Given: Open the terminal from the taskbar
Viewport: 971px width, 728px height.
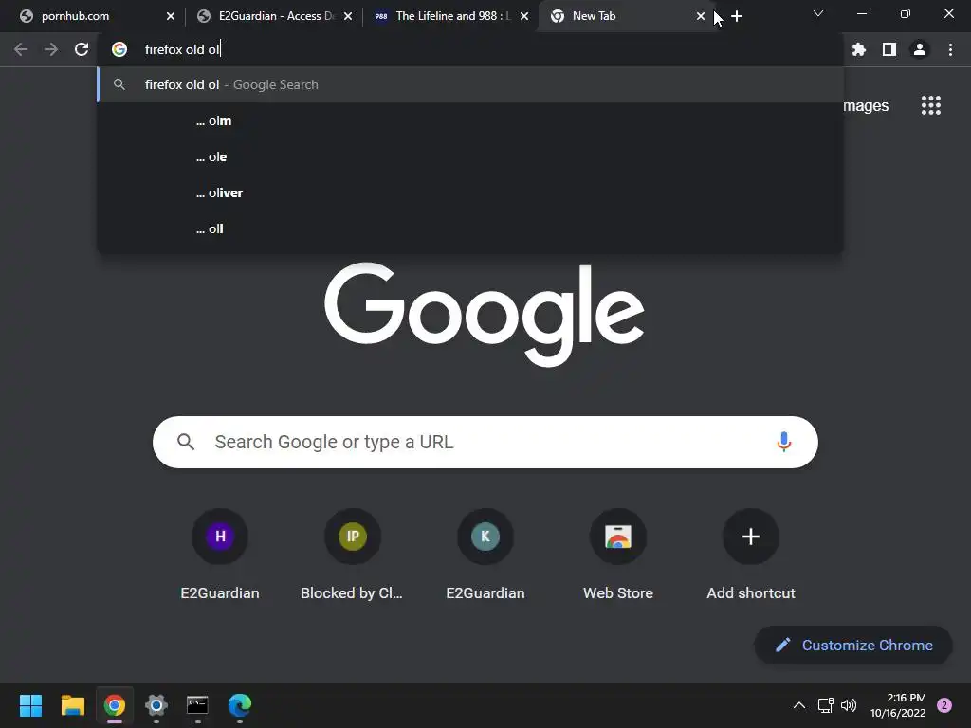Looking at the screenshot, I should click(197, 705).
